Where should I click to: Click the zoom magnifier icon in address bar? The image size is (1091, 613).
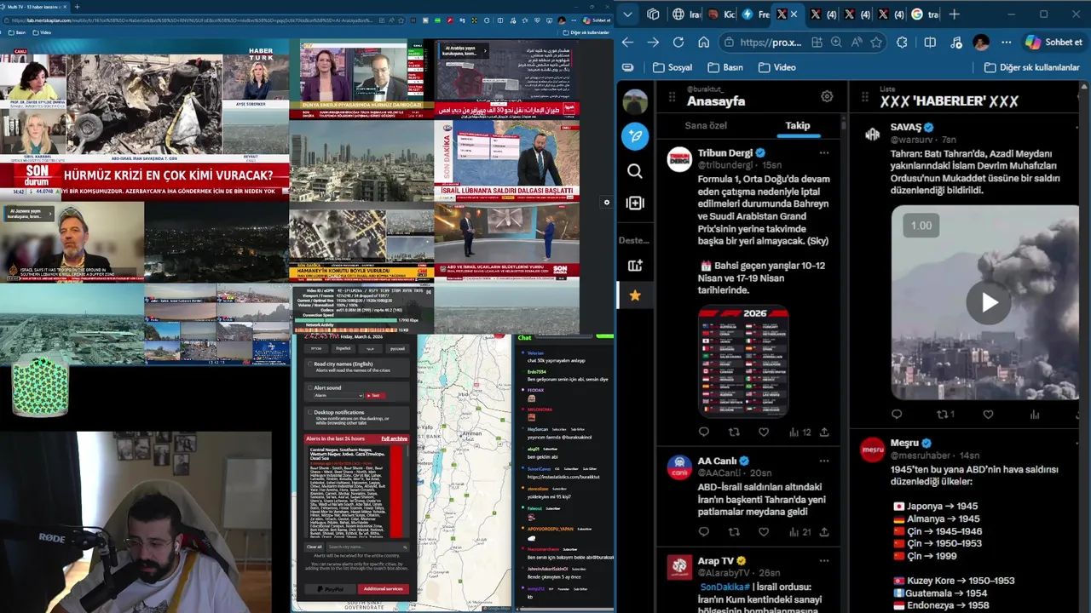(x=836, y=42)
